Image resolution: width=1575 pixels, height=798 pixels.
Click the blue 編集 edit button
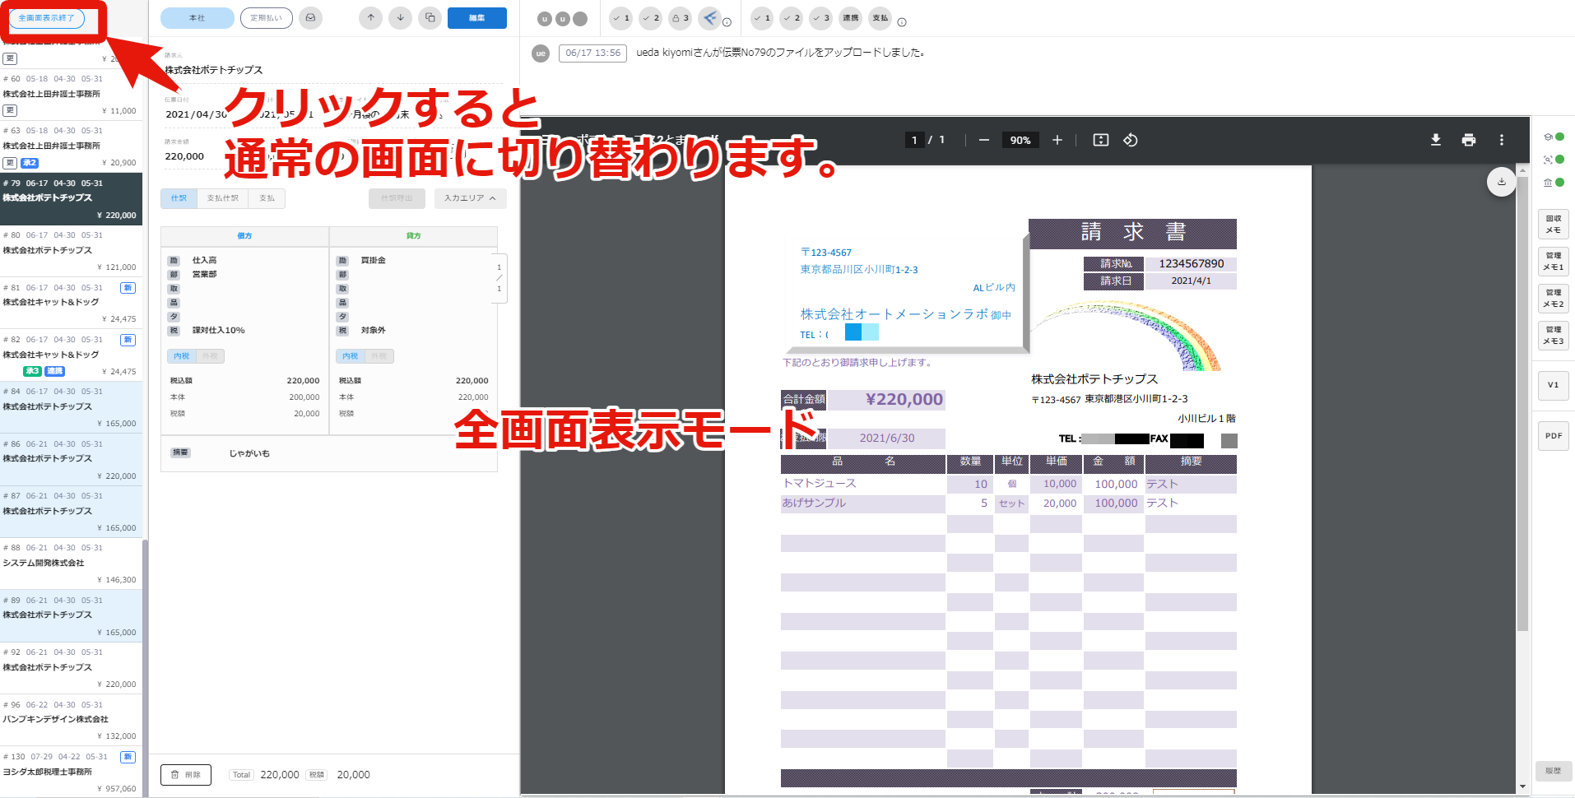click(477, 18)
